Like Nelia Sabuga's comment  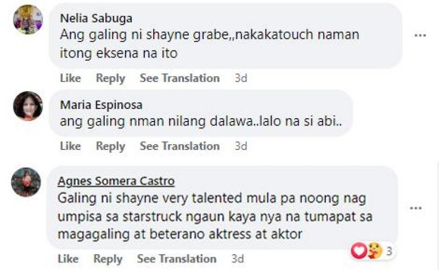(70, 78)
